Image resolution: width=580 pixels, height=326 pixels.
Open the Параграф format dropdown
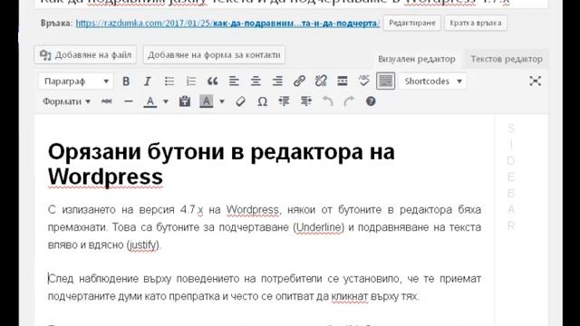pos(75,81)
